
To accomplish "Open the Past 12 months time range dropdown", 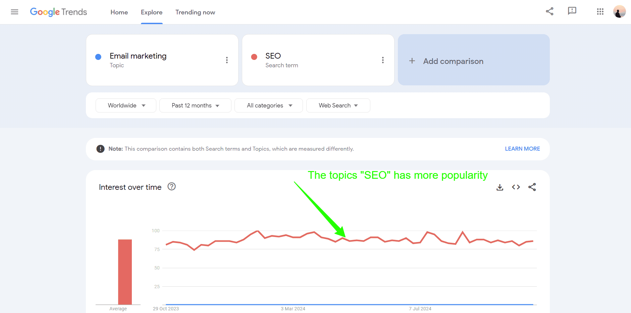I will coord(195,105).
